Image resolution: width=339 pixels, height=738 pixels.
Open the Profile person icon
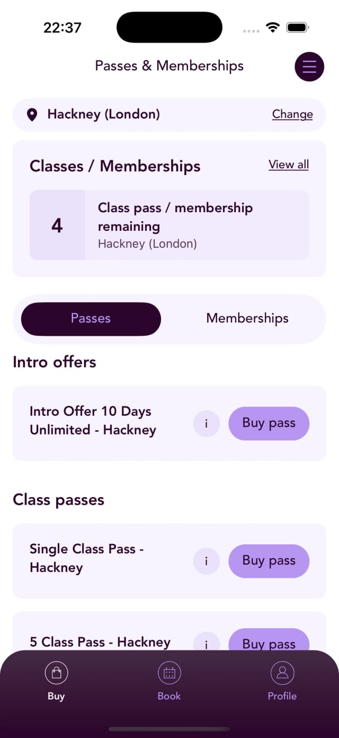coord(282,672)
